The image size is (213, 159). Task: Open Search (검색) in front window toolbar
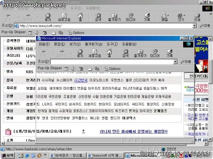pos(126,53)
